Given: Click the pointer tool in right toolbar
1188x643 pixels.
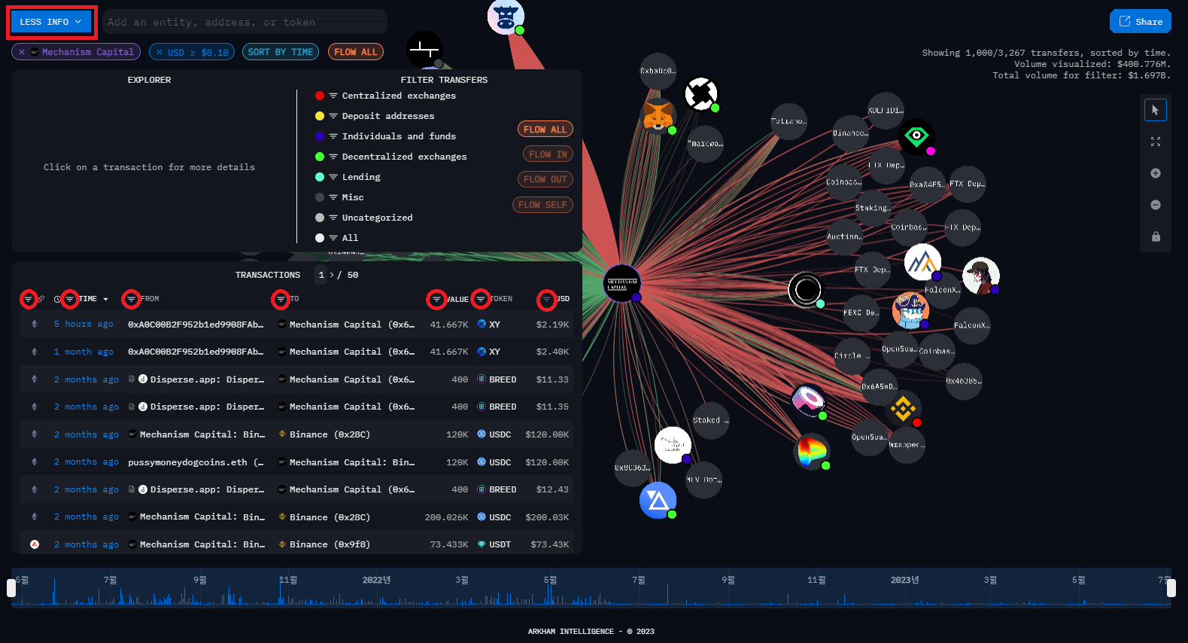Looking at the screenshot, I should pyautogui.click(x=1155, y=110).
